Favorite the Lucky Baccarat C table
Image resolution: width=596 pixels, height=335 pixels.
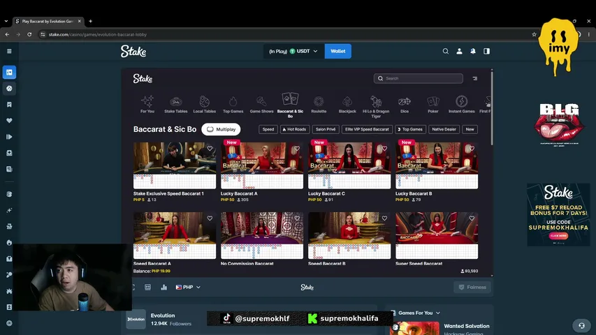(384, 149)
